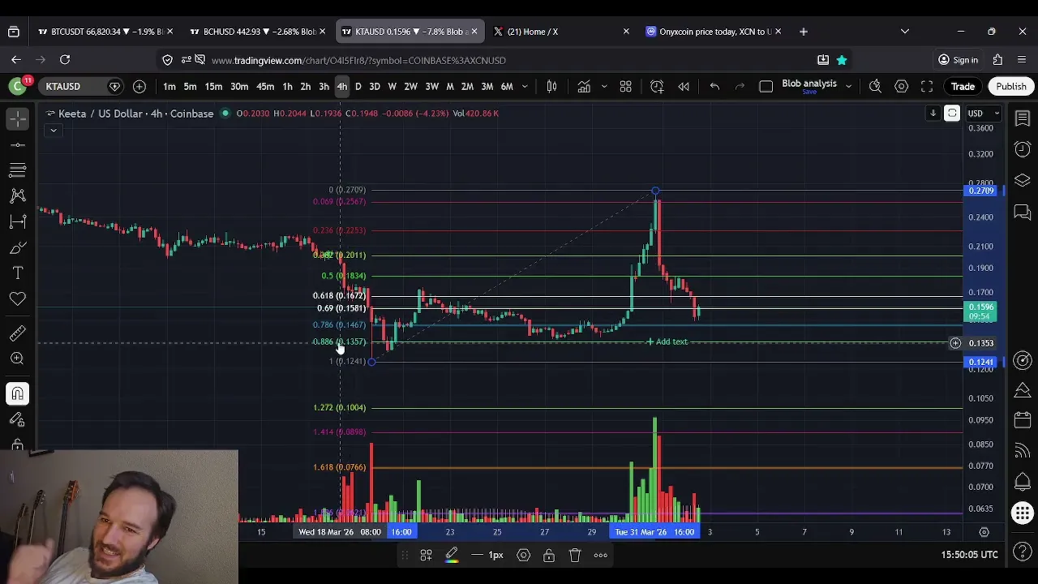Click the Publish button
Viewport: 1038px width, 584px height.
(1010, 87)
